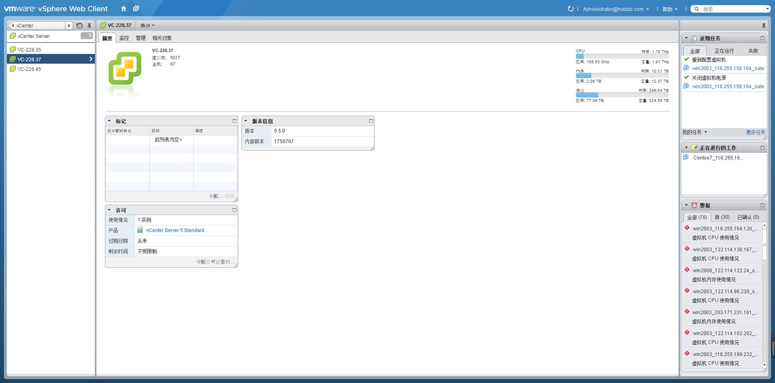Go to the vSphere home page icon
The width and height of the screenshot is (775, 383).
coord(124,9)
